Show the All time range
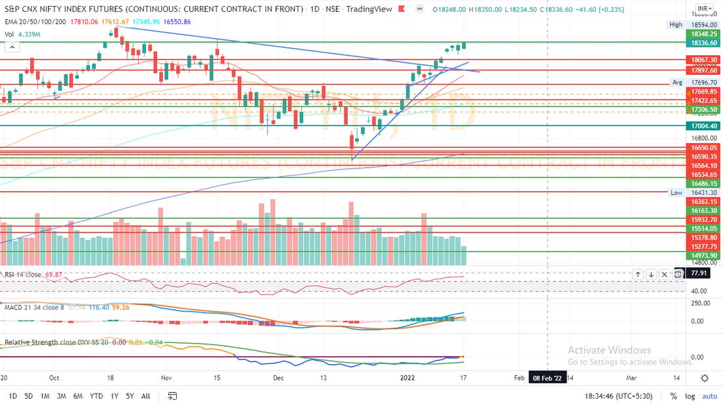 146,396
